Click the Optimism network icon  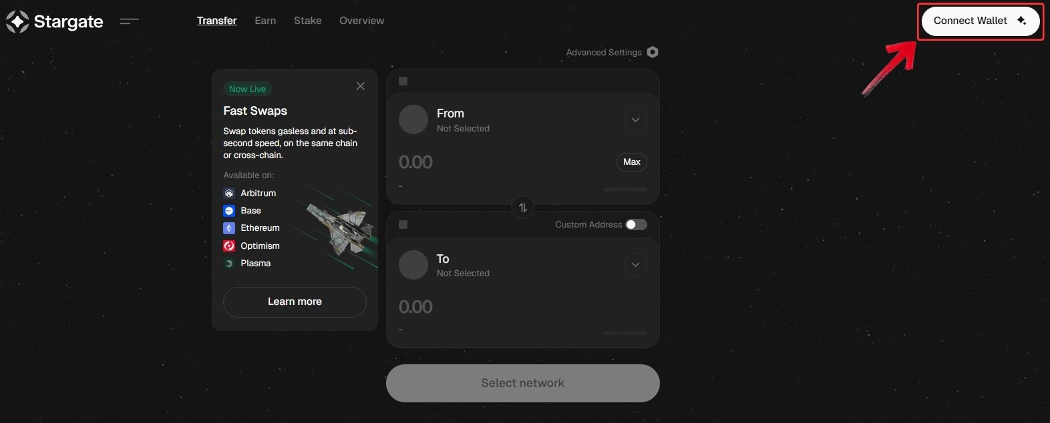point(229,246)
